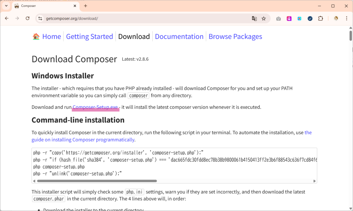Go to the Documentation navigation item
The image size is (353, 211).
click(x=179, y=36)
